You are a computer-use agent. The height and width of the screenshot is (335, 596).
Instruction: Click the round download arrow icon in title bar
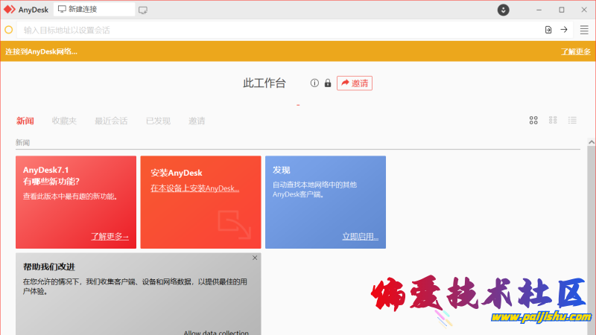click(x=504, y=10)
